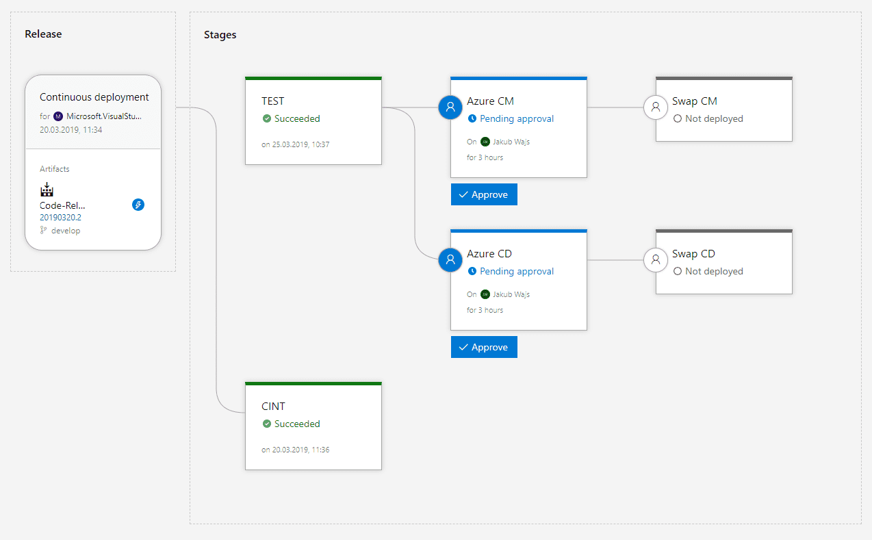The image size is (872, 540).
Task: Click the TEST date on 25.03.2019, 10:37
Action: (296, 144)
